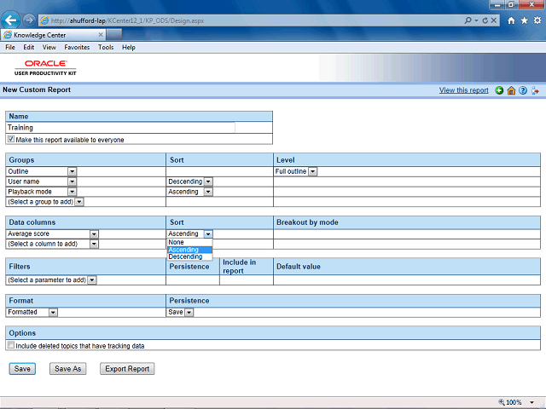This screenshot has height=409, width=546.
Task: Close the Knowledge Center browser tab
Action: click(x=101, y=35)
